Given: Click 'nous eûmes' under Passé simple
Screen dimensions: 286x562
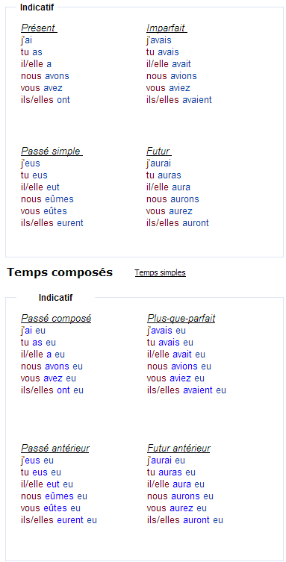Looking at the screenshot, I should click(47, 199).
